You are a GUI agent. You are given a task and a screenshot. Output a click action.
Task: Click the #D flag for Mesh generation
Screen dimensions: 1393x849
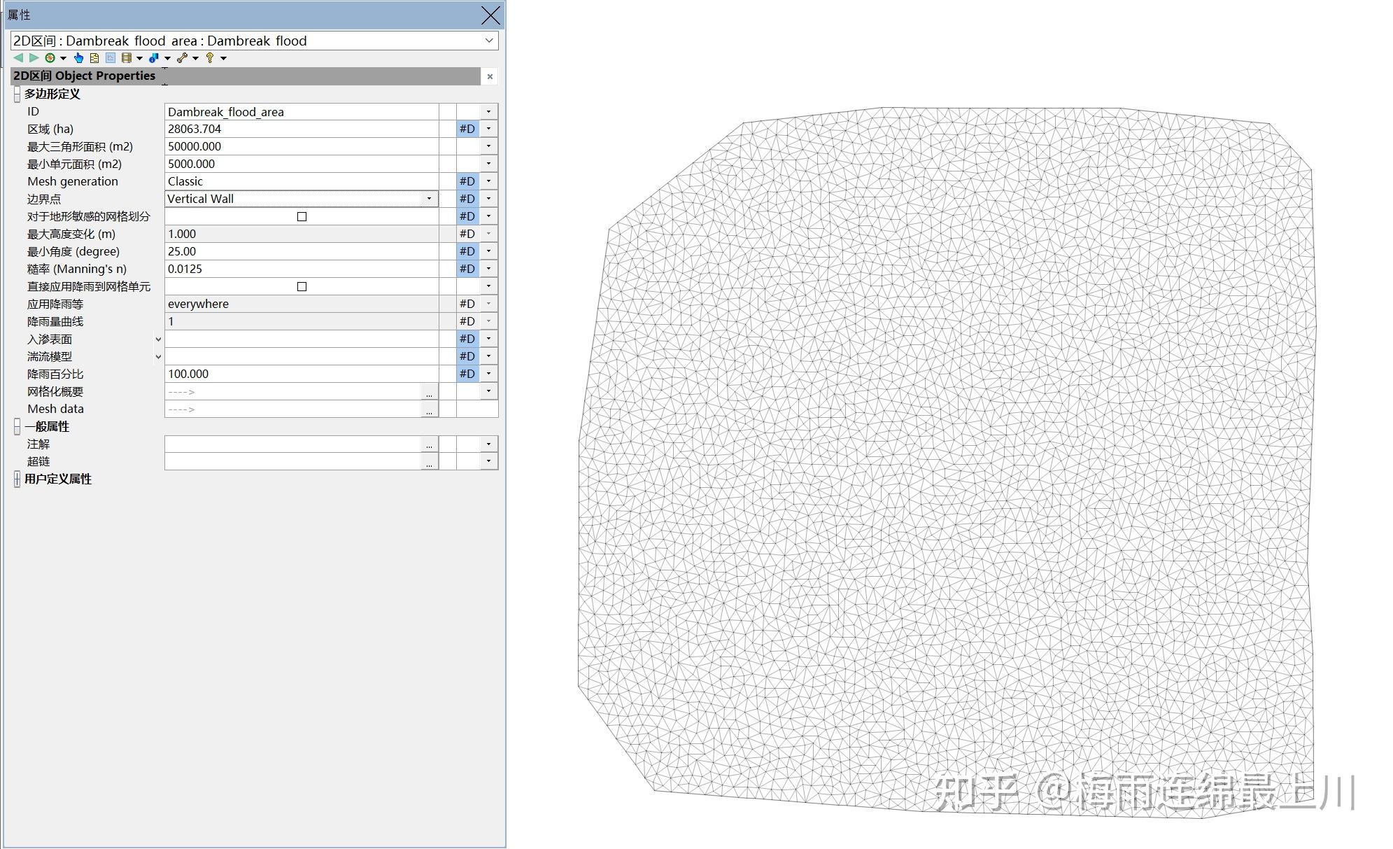[467, 181]
